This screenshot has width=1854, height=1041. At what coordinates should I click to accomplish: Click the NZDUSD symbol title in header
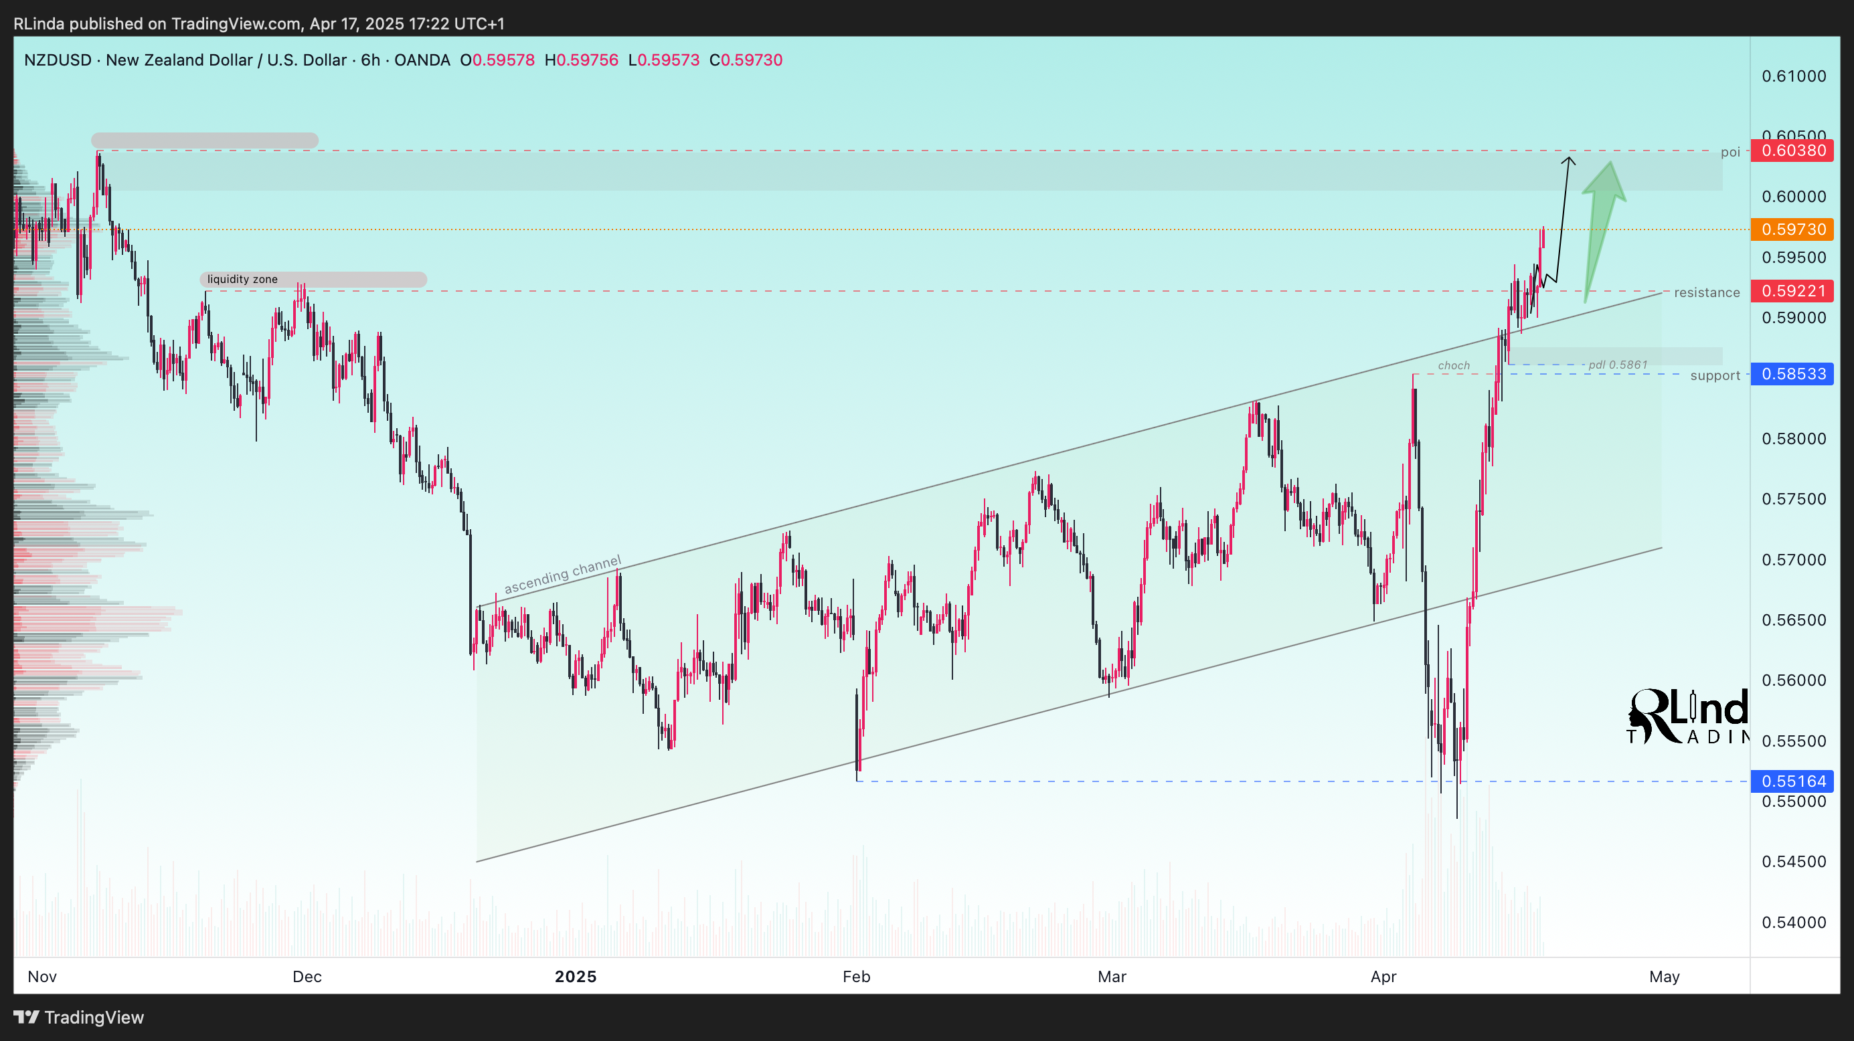click(238, 60)
